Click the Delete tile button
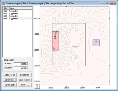The width and height of the screenshot is (118, 91). pos(25,75)
